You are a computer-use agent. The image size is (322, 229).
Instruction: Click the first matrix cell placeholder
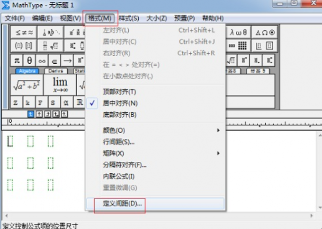tap(10, 141)
